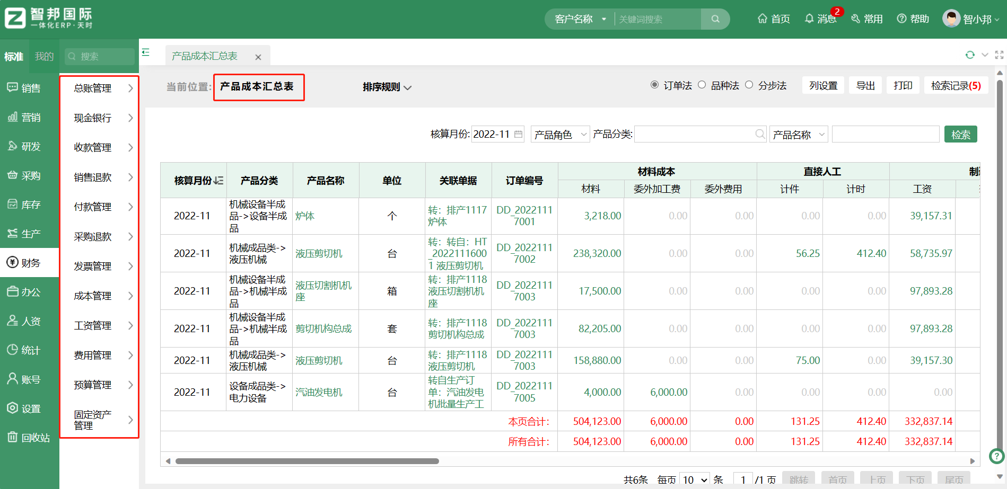Click the magnifier search button in top bar
The width and height of the screenshot is (1007, 489).
point(715,19)
